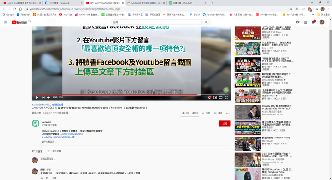The image size is (332, 180).
Task: Save video to playlist button
Action: pos(218,113)
